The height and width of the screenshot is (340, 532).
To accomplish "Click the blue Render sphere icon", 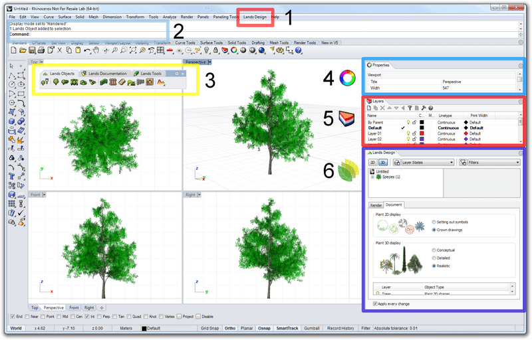I will point(261,50).
